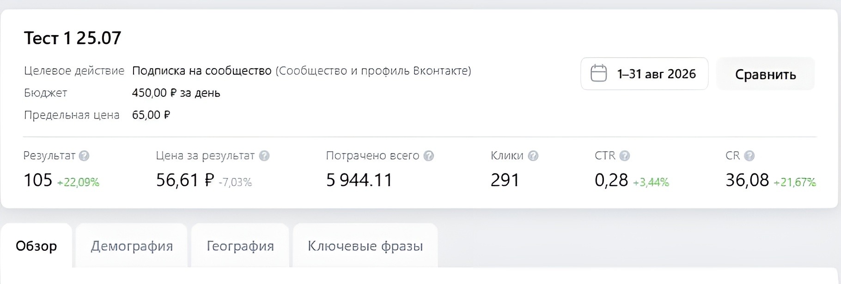Image resolution: width=841 pixels, height=284 pixels.
Task: Click the help icon beside Цена за результат
Action: click(264, 156)
